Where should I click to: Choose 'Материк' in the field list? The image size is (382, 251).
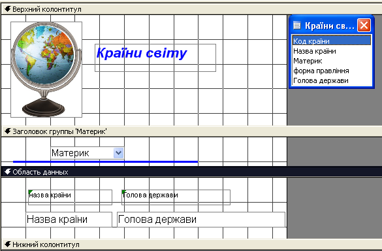(x=332, y=61)
